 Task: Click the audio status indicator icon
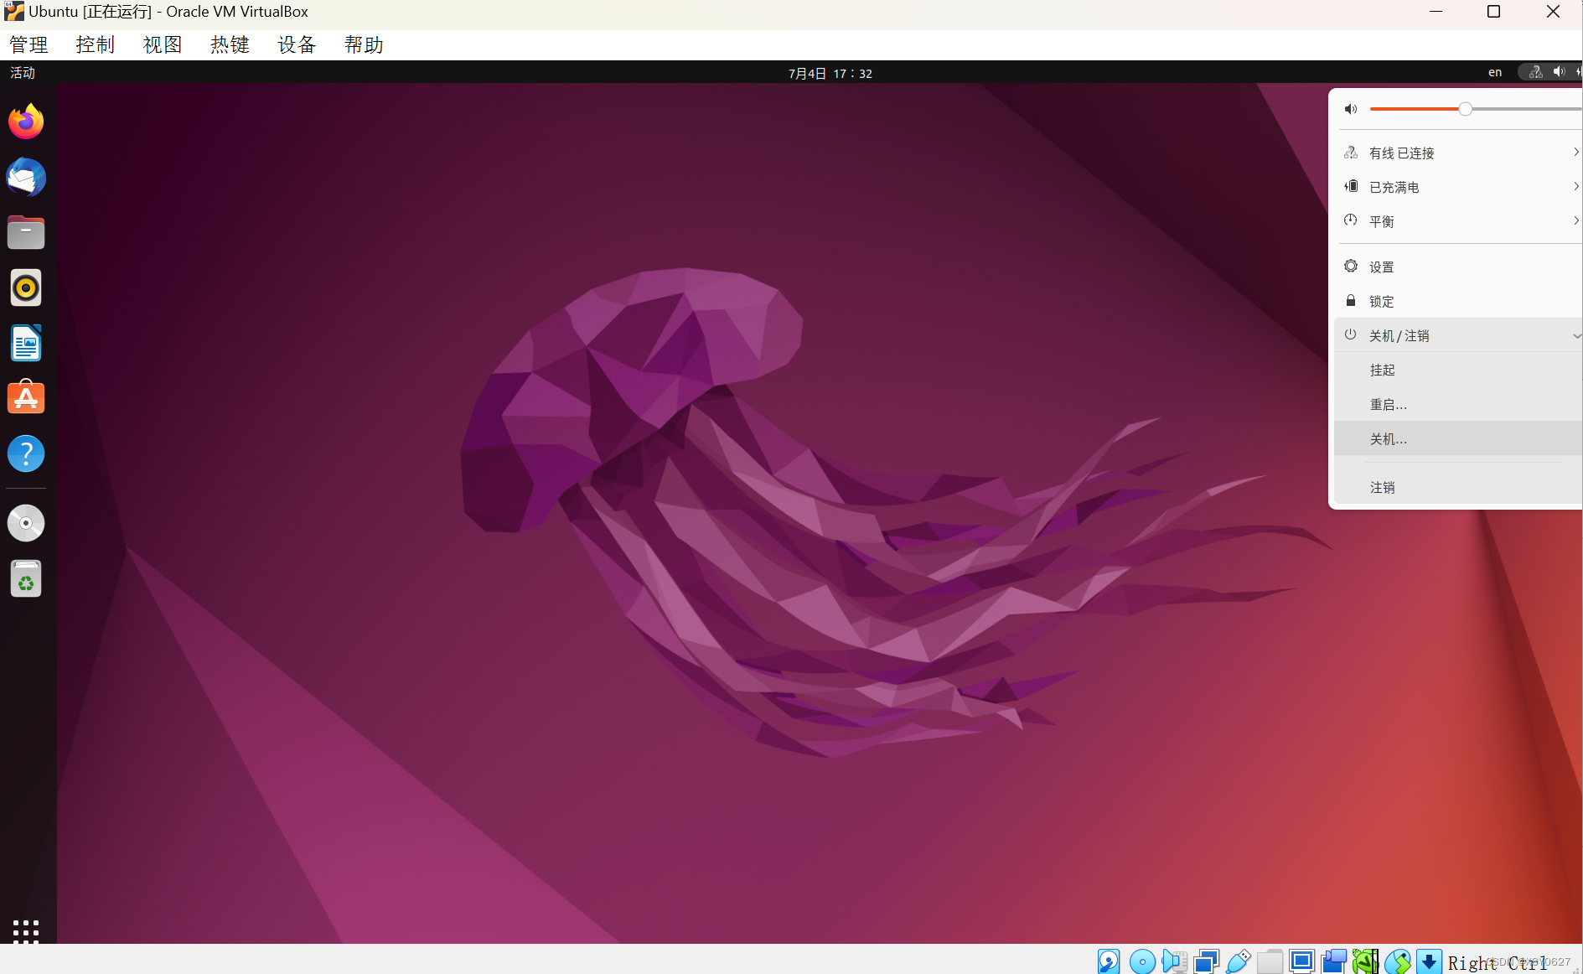point(1174,961)
